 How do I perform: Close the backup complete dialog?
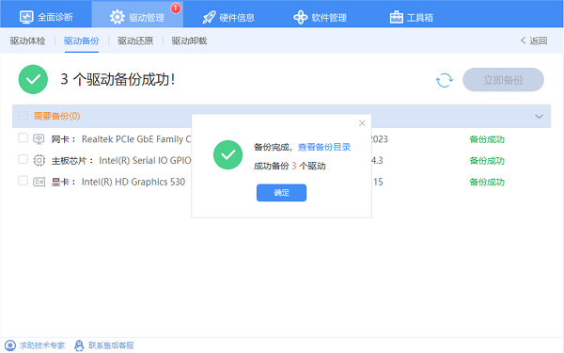[362, 123]
